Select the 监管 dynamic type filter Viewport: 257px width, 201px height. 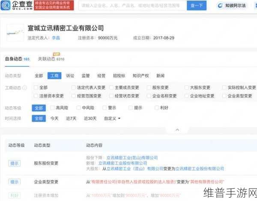(x=86, y=76)
